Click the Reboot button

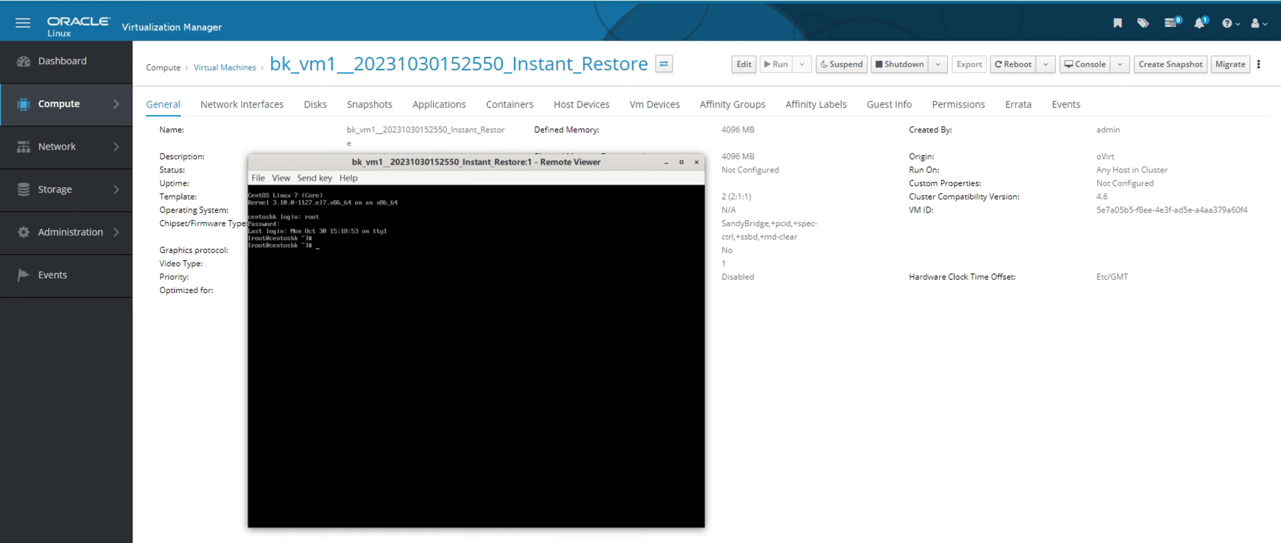pyautogui.click(x=1013, y=64)
